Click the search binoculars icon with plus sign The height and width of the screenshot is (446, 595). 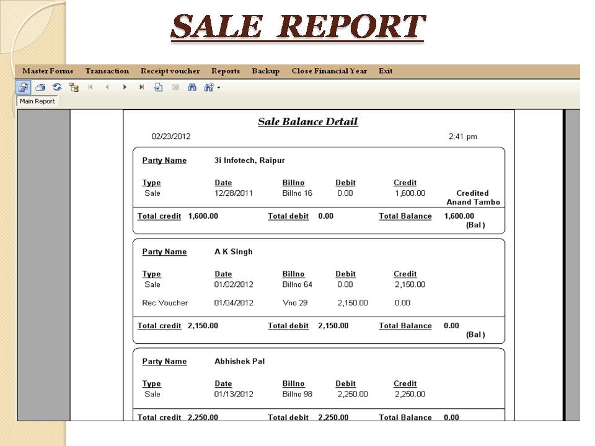pos(209,87)
